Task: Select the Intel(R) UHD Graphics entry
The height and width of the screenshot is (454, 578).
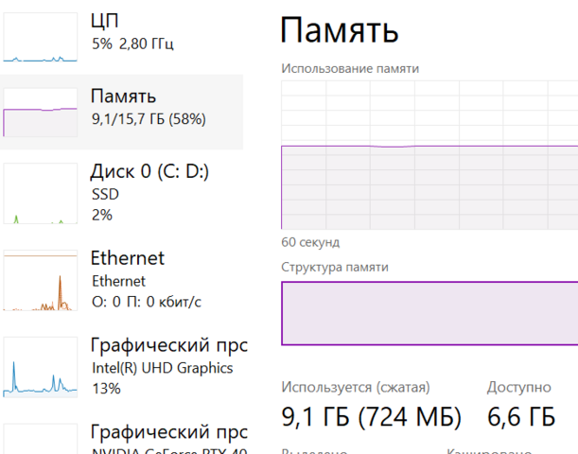Action: (x=162, y=368)
